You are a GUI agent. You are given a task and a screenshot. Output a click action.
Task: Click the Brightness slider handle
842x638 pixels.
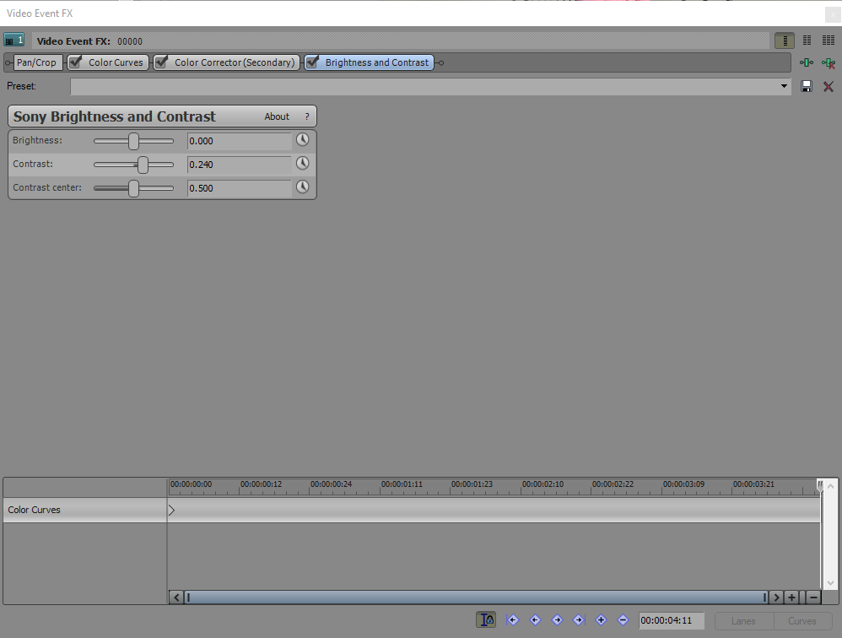[133, 141]
